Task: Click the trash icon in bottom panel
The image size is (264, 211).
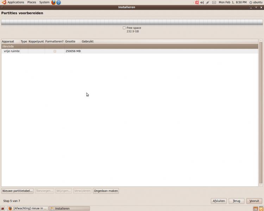Action: pyautogui.click(x=261, y=209)
